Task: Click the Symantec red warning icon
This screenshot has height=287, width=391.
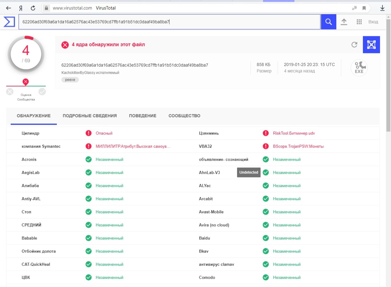Action: click(x=89, y=146)
